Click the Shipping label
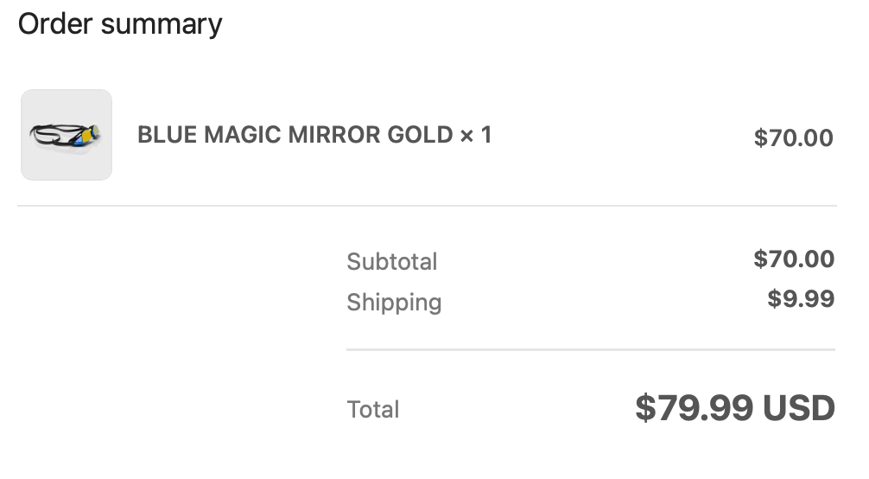Screen dimensions: 869x479 click(x=394, y=302)
